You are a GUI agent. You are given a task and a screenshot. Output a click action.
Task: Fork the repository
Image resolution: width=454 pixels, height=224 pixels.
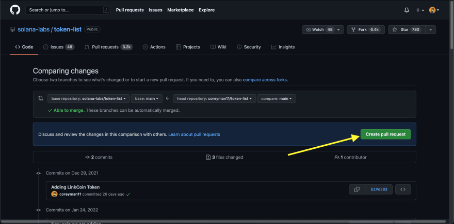click(x=366, y=29)
